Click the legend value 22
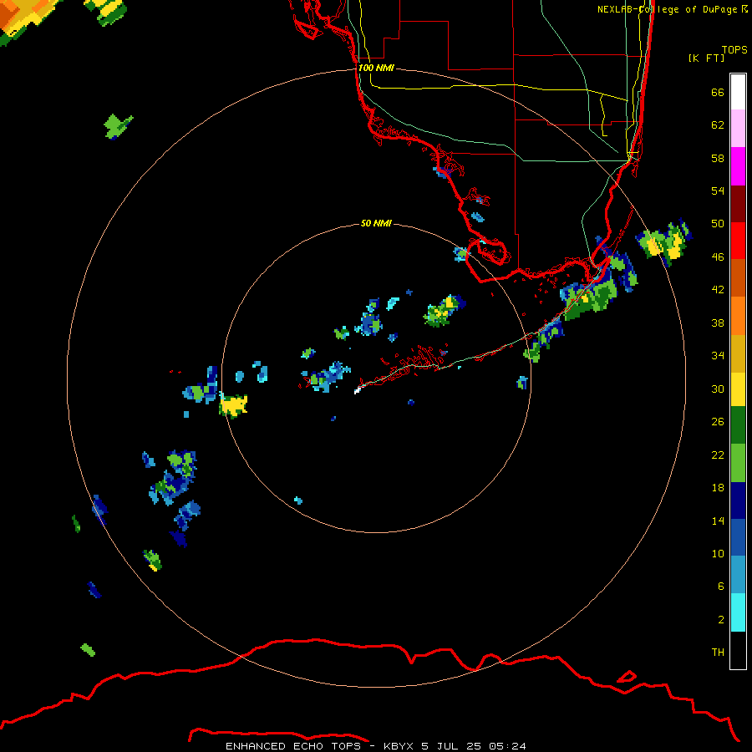The width and height of the screenshot is (752, 752). tap(718, 455)
